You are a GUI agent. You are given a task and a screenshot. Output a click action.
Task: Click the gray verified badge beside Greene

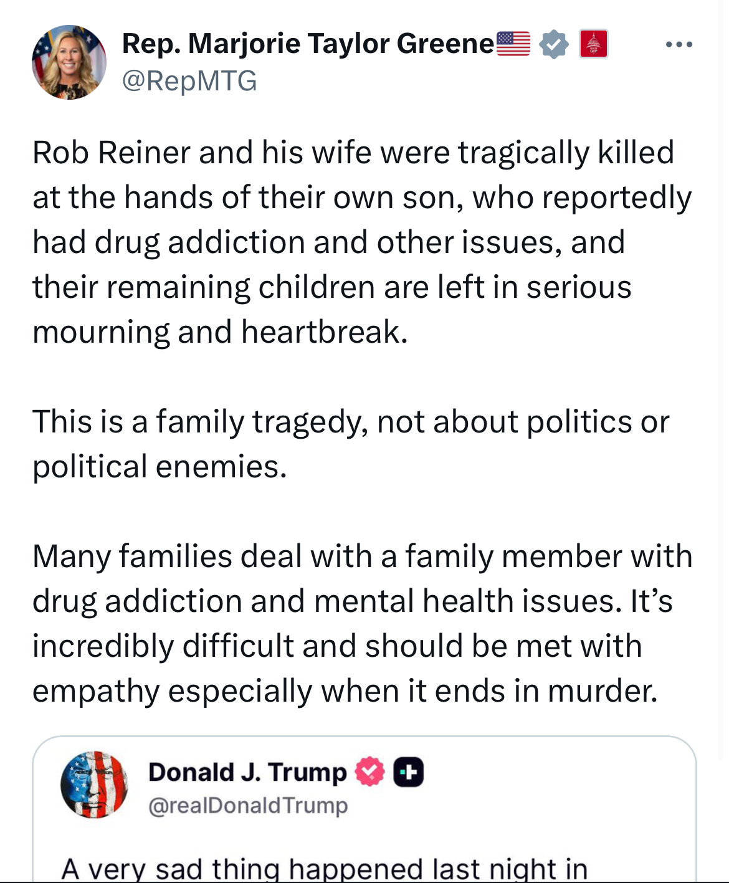point(553,44)
